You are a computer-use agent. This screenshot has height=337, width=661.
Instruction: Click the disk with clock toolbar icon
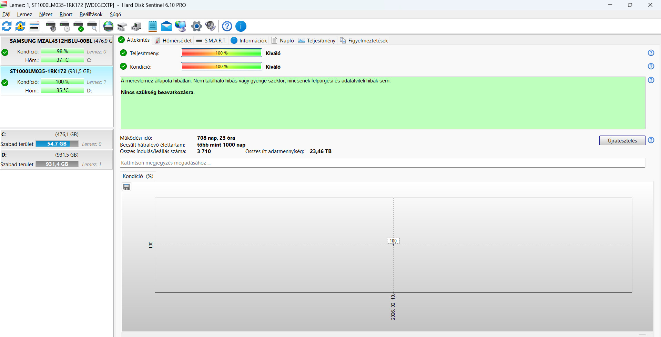(x=65, y=26)
